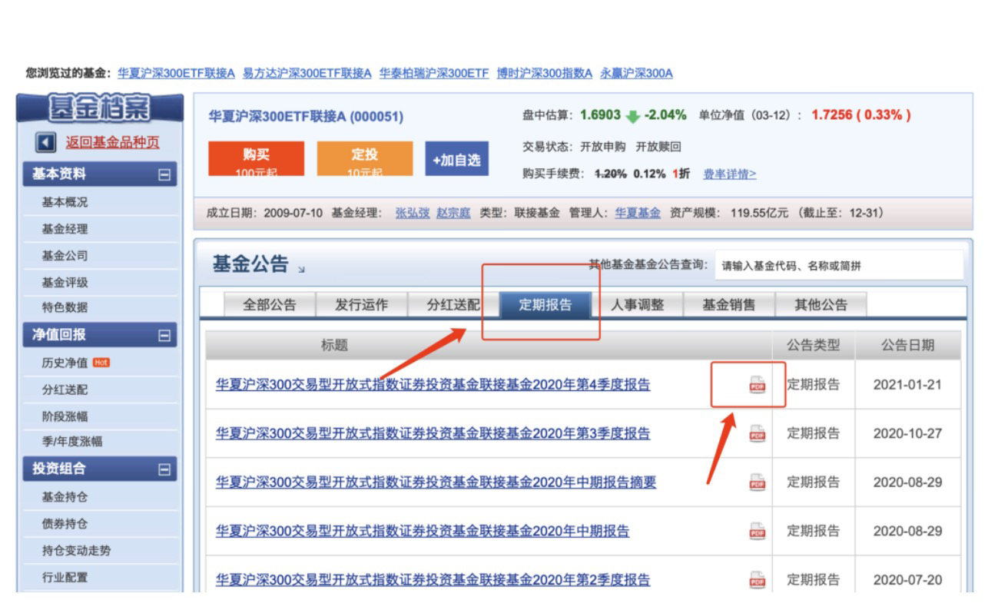
Task: Click the 公告日期 column header
Action: [907, 346]
